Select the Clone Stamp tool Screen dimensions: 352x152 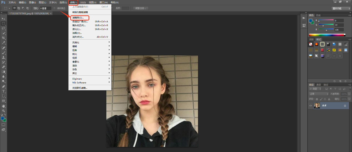[4, 57]
